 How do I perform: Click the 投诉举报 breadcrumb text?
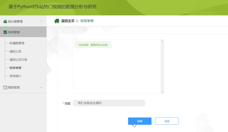[87, 21]
